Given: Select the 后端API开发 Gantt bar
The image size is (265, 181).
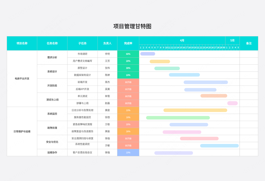Looking at the screenshot, I should click(x=200, y=90).
